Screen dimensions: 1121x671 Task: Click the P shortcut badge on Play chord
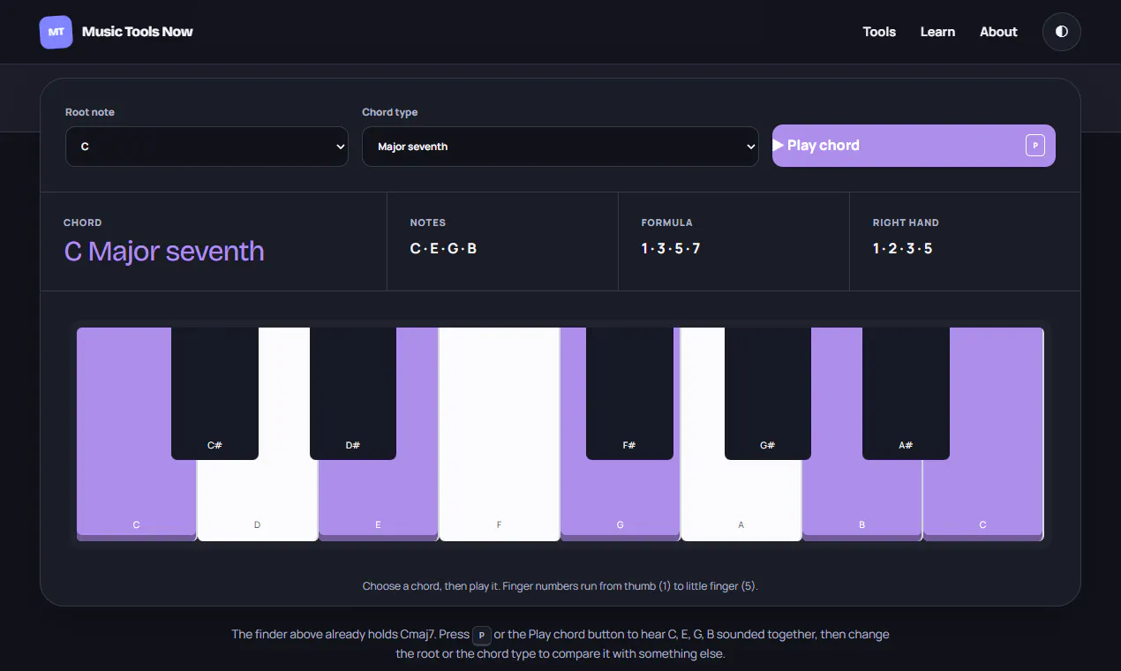1035,146
